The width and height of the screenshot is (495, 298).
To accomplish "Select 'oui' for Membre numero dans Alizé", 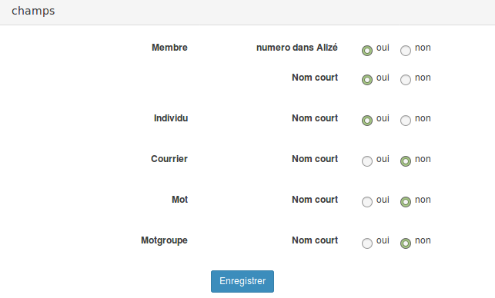I will click(x=367, y=51).
